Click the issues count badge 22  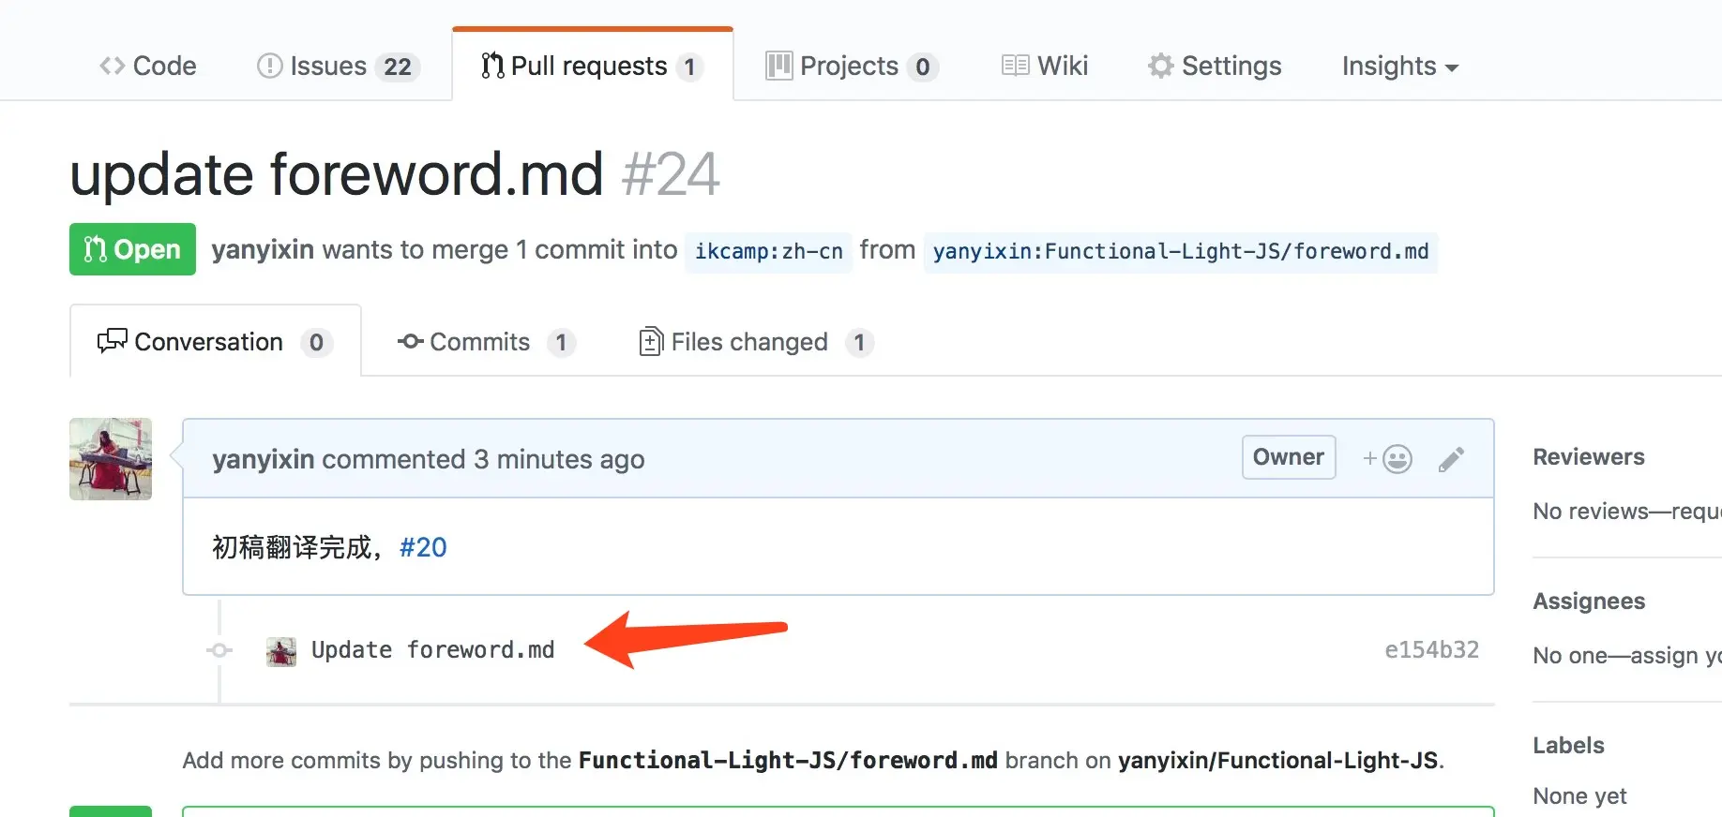tap(398, 67)
